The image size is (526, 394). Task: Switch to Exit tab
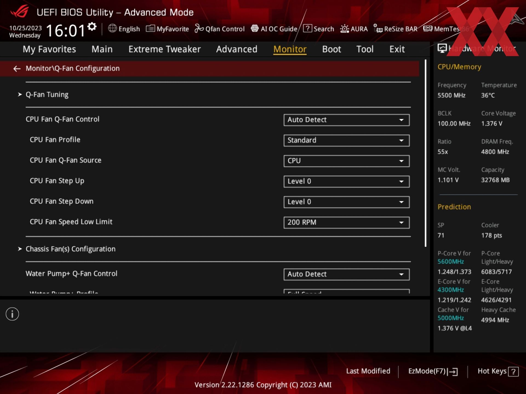[397, 49]
